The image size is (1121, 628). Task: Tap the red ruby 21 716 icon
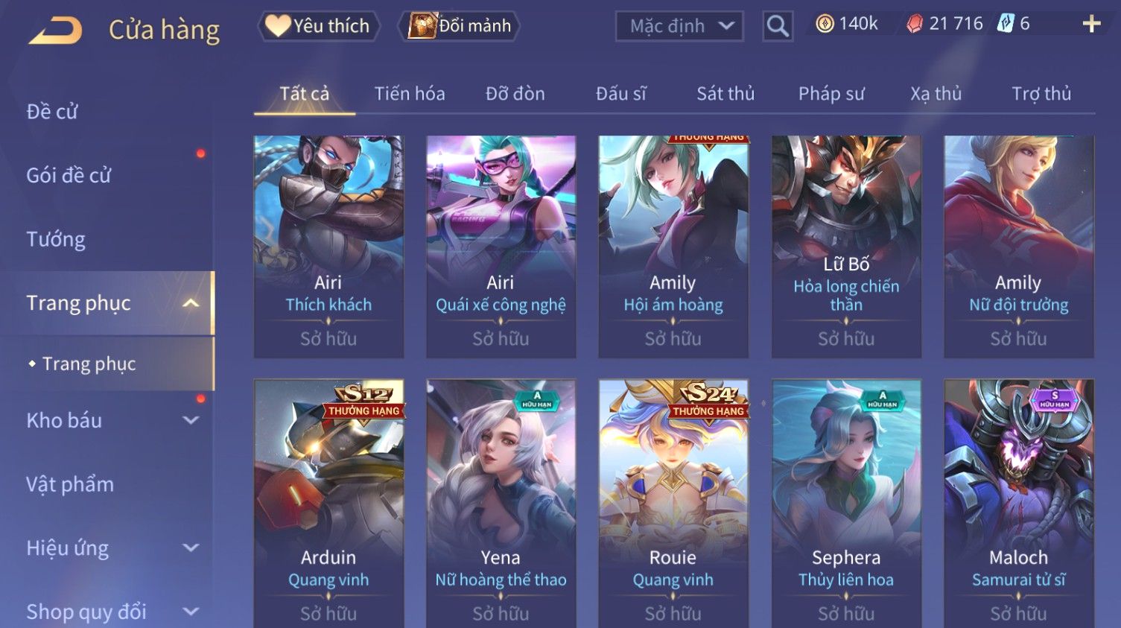[x=915, y=24]
